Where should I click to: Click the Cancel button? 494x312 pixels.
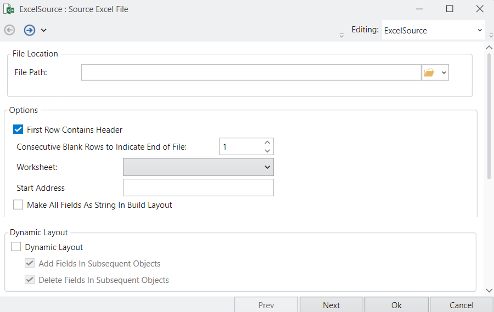pos(461,305)
